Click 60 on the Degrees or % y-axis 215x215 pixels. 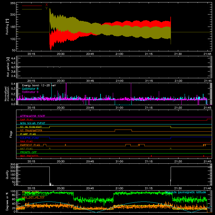[x=14, y=199]
